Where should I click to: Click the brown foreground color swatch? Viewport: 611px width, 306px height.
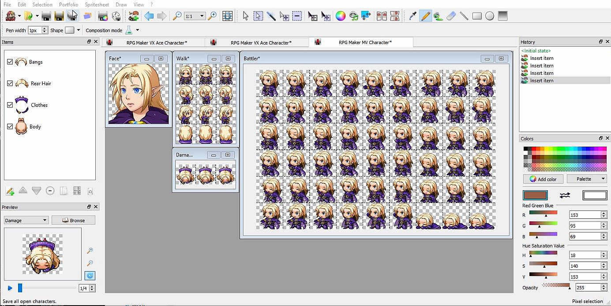[x=535, y=195]
